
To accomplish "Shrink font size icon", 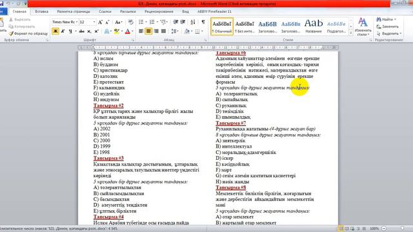I will (x=108, y=22).
